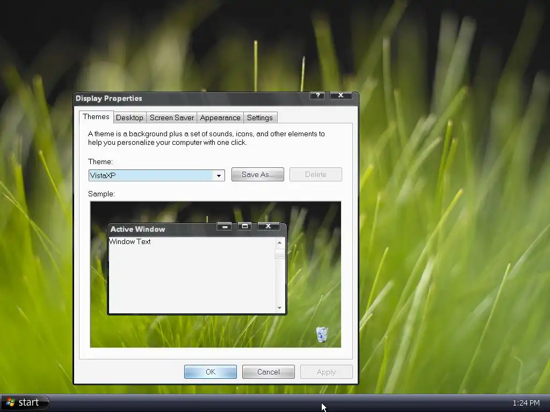550x412 pixels.
Task: Click the VistaXP theme combo box
Action: (156, 175)
